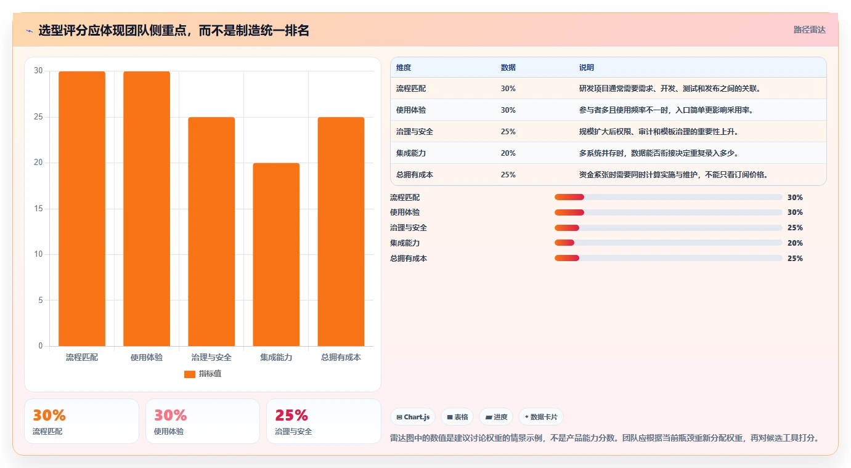Toggle the 指标值 legend swatch
The image size is (851, 468).
pos(190,374)
